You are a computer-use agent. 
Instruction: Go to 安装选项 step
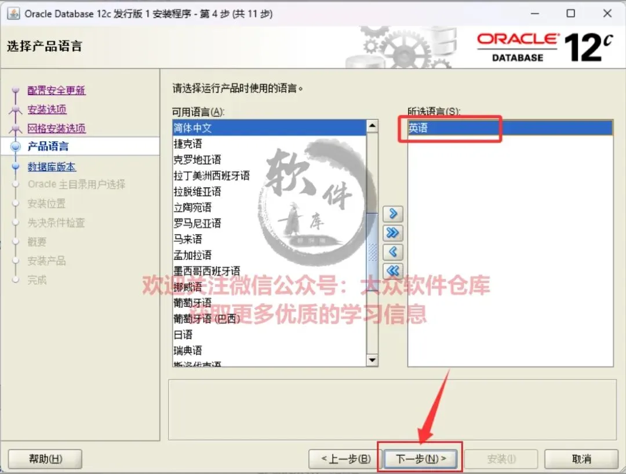tap(47, 109)
